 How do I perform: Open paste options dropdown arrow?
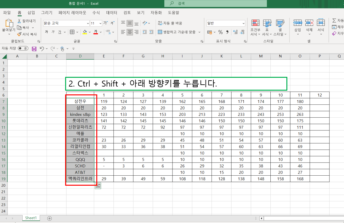pos(9,34)
